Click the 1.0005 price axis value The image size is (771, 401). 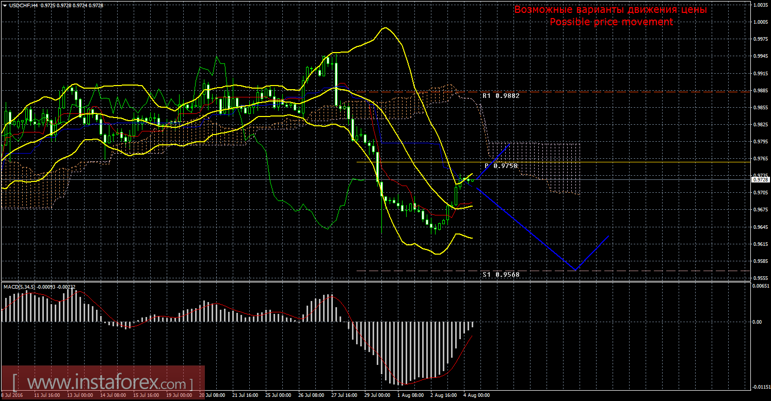[x=760, y=22]
